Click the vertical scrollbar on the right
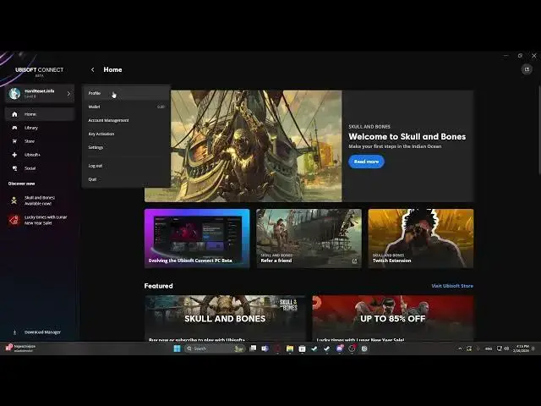This screenshot has height=406, width=541. (538, 131)
